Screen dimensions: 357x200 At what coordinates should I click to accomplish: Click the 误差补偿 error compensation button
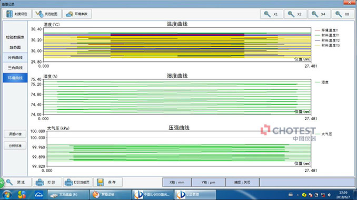[15, 134]
